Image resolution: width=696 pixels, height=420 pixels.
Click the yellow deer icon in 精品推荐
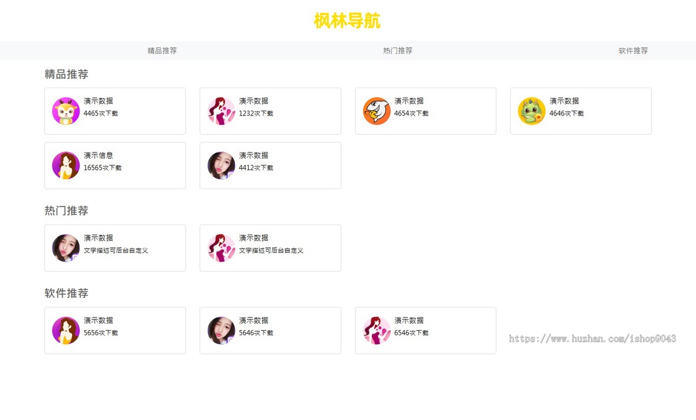tap(66, 111)
